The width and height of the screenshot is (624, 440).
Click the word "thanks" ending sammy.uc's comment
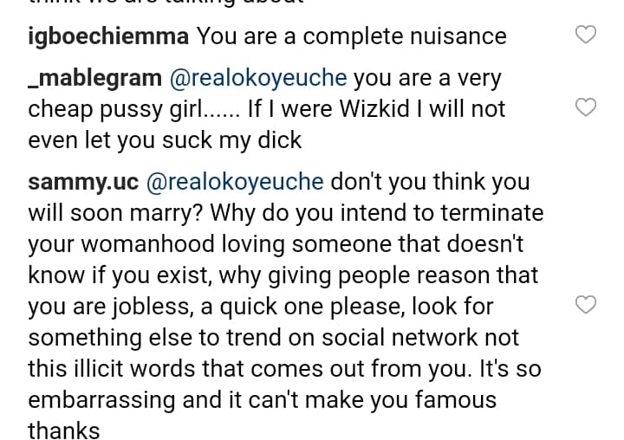tap(64, 430)
